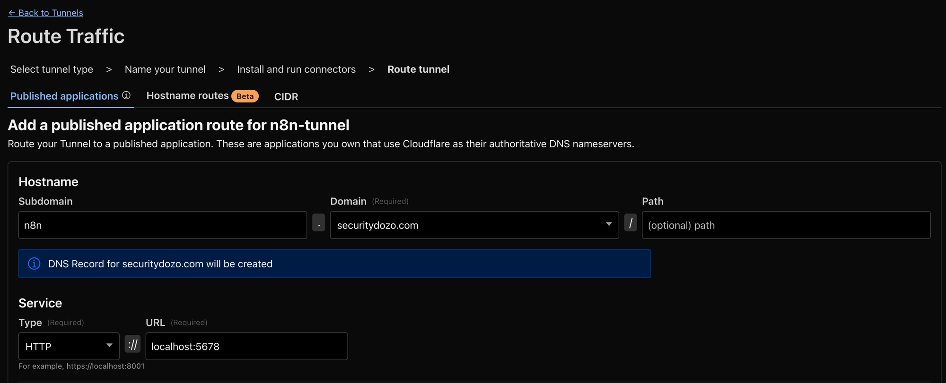Click the Select tunnel type step

(52, 69)
